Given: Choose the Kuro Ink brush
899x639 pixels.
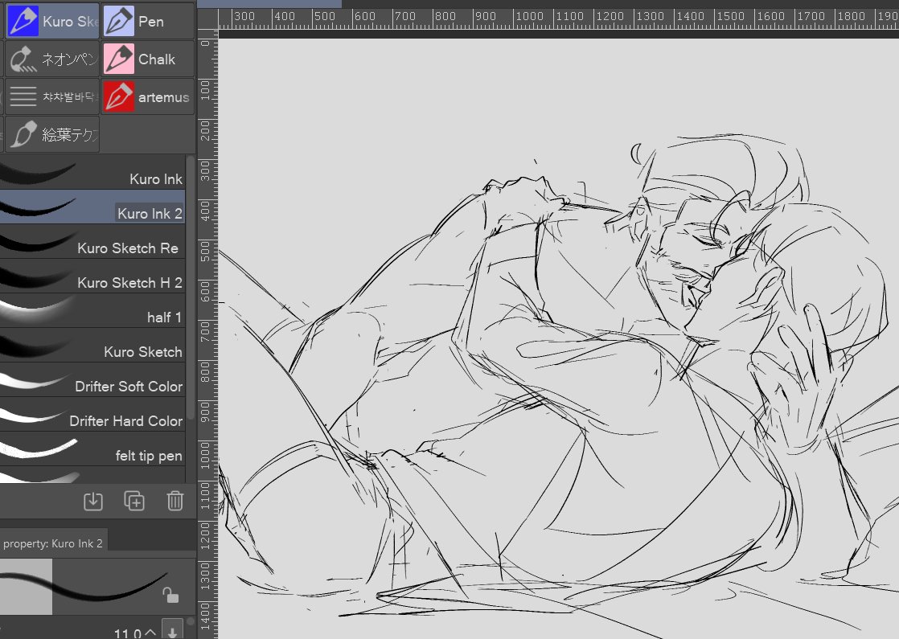Looking at the screenshot, I should (92, 173).
